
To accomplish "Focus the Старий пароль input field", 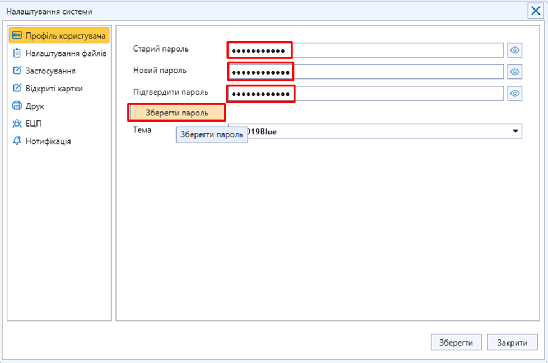I will pos(392,50).
